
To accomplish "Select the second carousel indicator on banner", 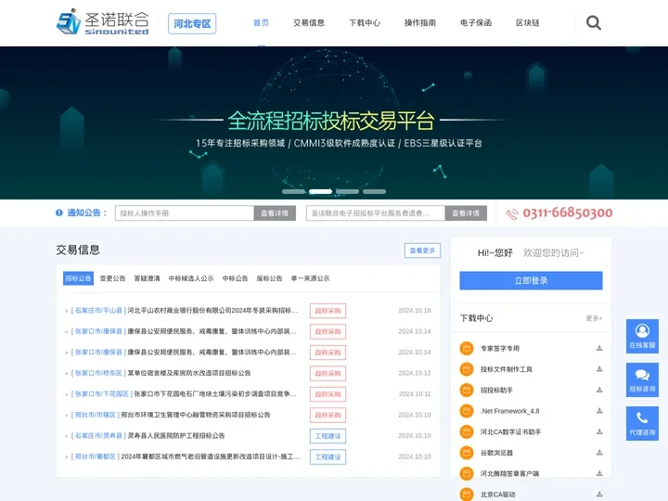I will (320, 192).
